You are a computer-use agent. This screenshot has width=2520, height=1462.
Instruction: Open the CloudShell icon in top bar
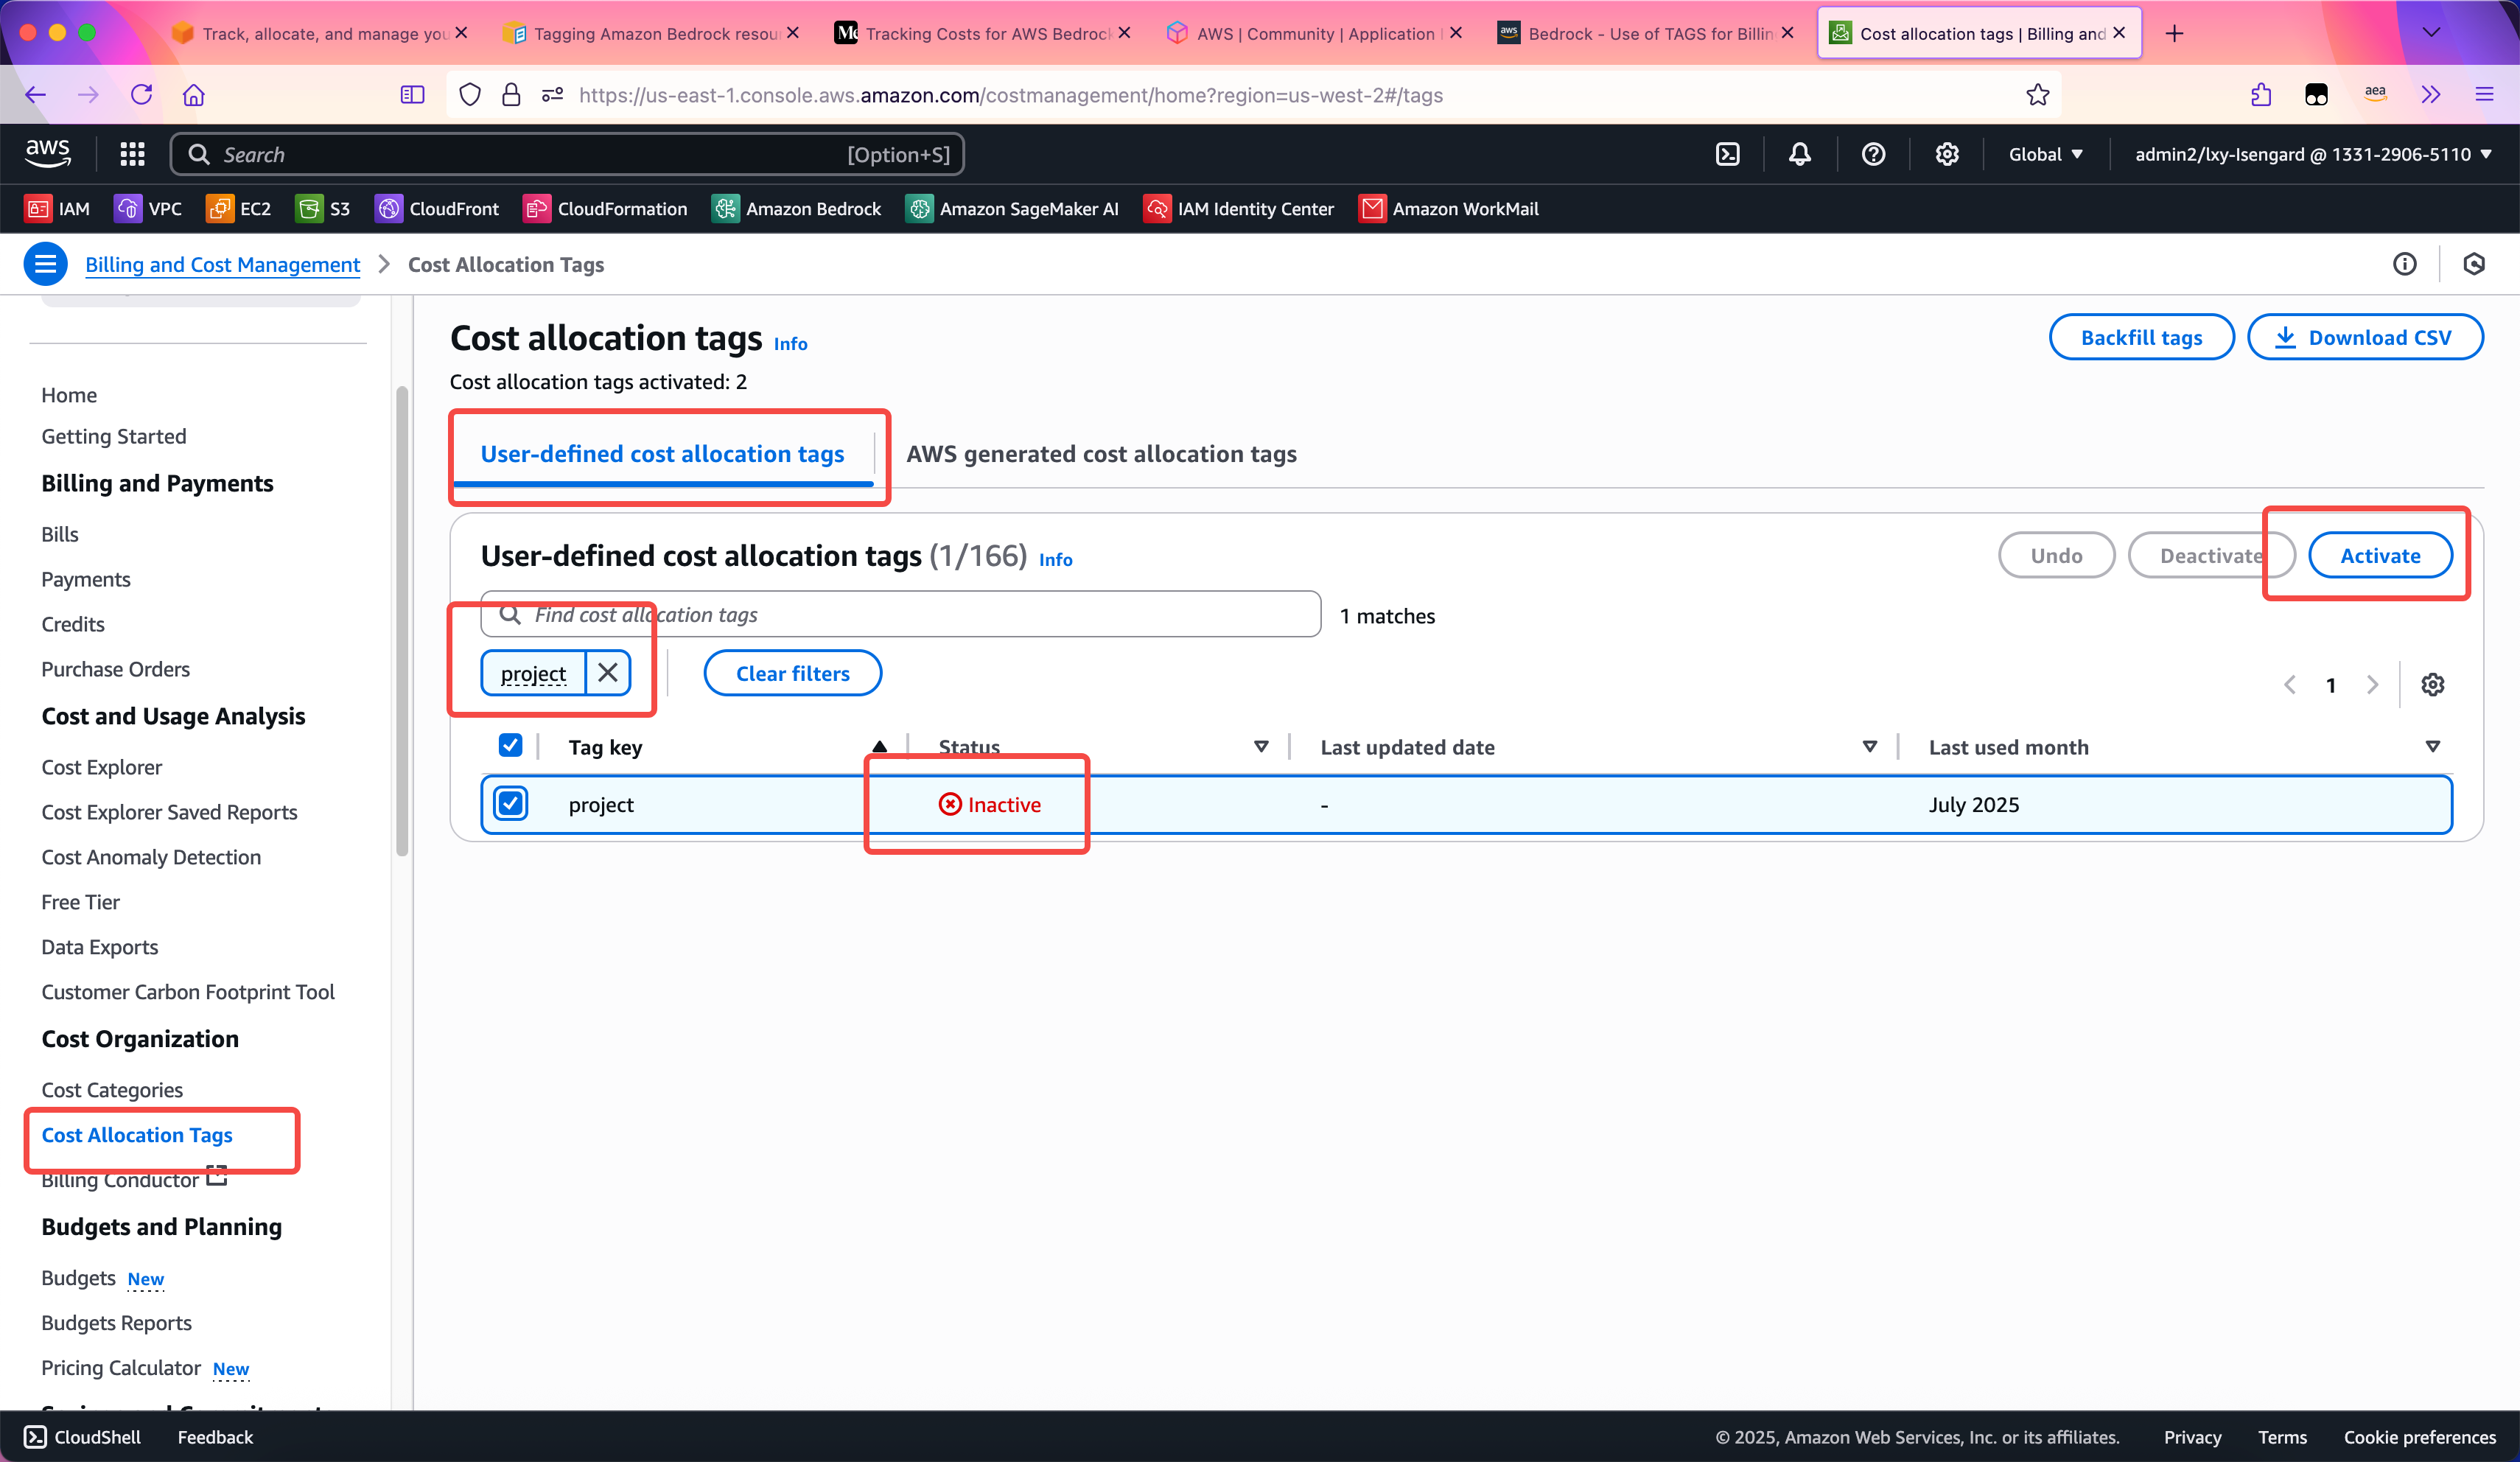click(x=1727, y=154)
